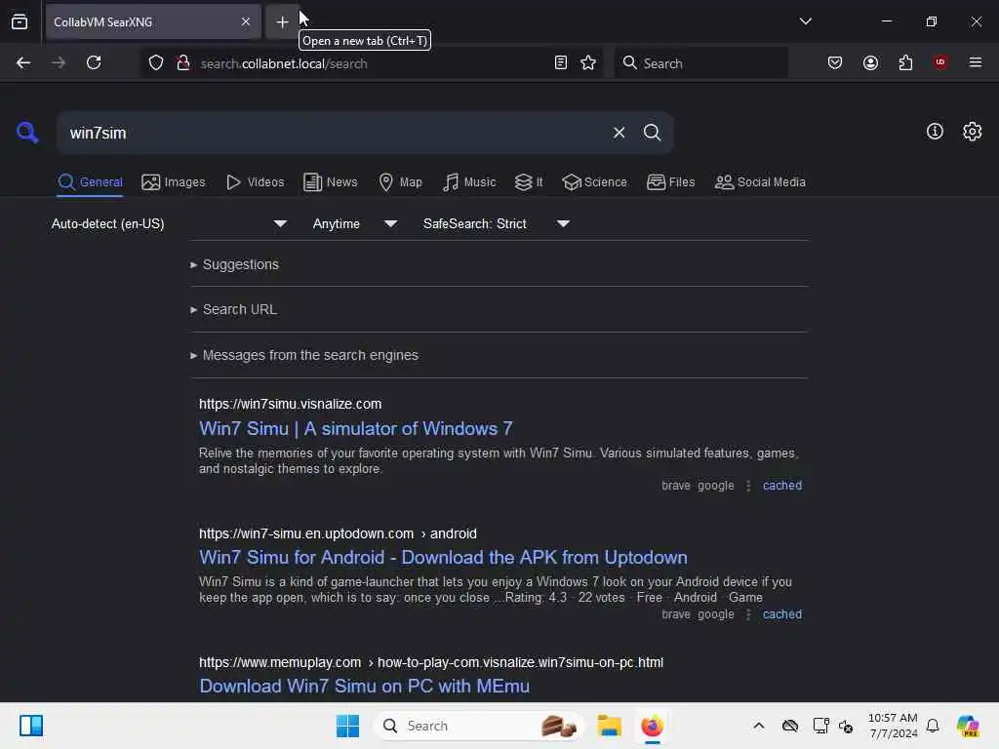Open the Anytime time range dropdown

pos(354,223)
